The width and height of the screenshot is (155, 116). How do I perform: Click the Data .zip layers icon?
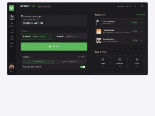click(137, 60)
